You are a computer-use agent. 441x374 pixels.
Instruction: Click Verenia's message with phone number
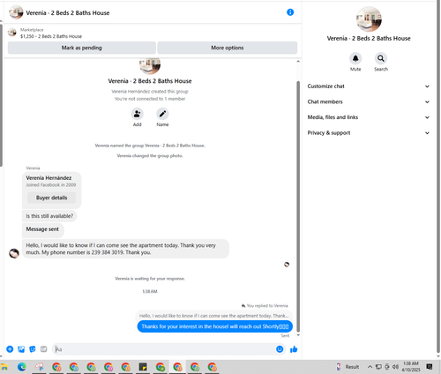click(125, 249)
